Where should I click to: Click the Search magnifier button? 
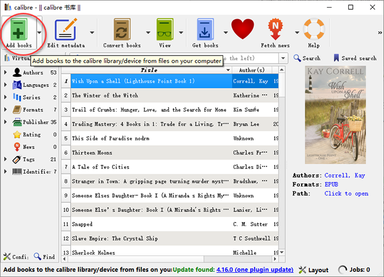pyautogui.click(x=307, y=58)
